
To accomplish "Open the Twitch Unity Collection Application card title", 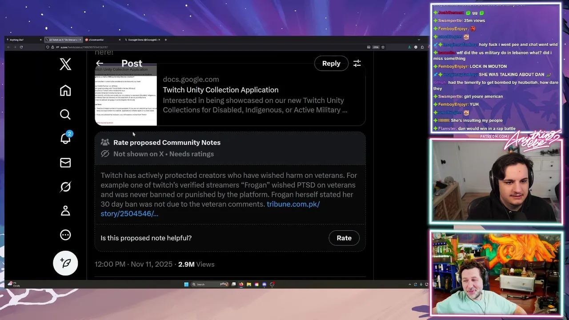I will coord(220,90).
